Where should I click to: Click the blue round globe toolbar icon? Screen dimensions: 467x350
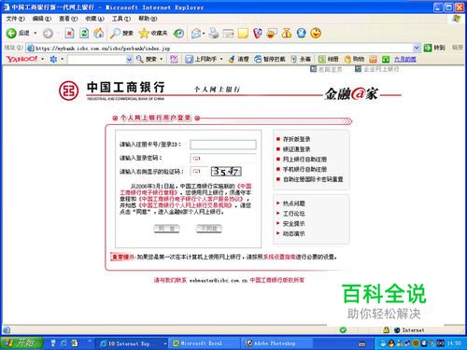tap(301, 33)
